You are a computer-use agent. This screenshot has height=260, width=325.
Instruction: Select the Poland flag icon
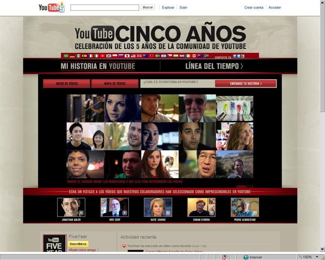pyautogui.click(x=115, y=56)
